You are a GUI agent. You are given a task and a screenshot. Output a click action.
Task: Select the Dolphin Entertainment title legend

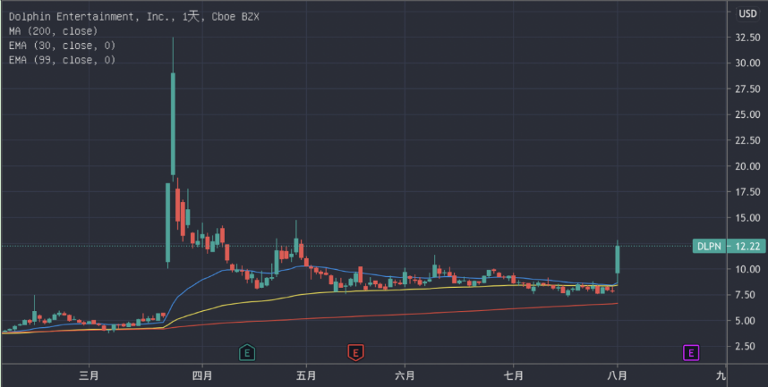tap(133, 17)
